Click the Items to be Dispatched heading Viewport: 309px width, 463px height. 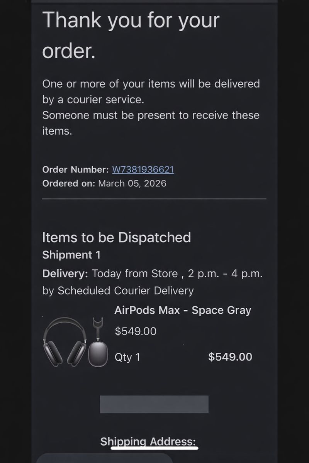click(116, 237)
